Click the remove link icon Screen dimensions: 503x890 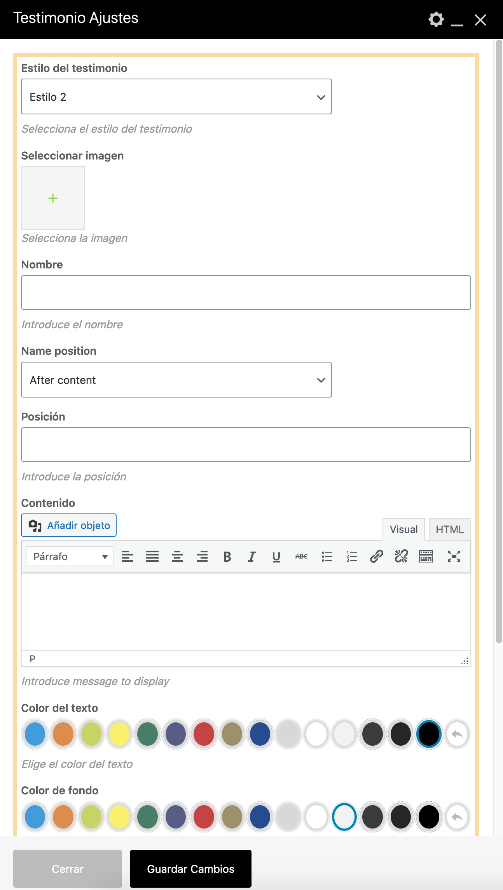point(401,557)
